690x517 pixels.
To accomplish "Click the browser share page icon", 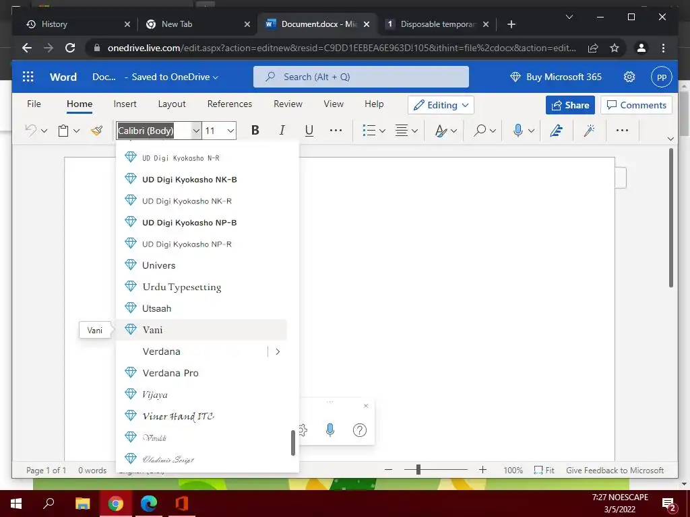I will pyautogui.click(x=593, y=48).
